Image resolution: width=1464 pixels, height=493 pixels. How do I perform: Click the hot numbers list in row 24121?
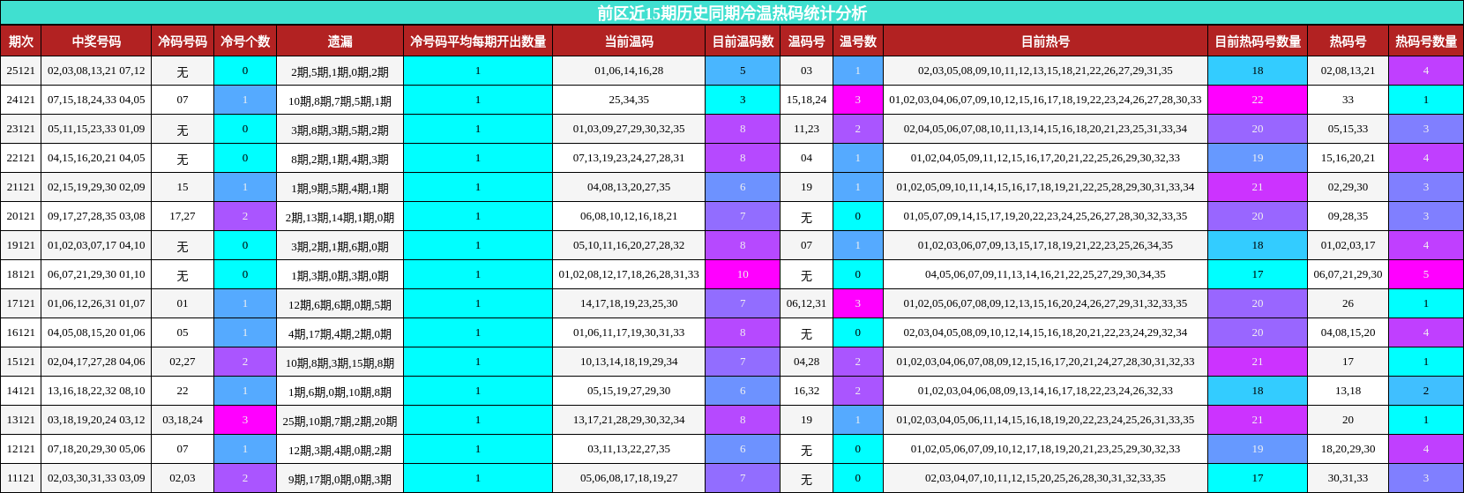[1045, 100]
